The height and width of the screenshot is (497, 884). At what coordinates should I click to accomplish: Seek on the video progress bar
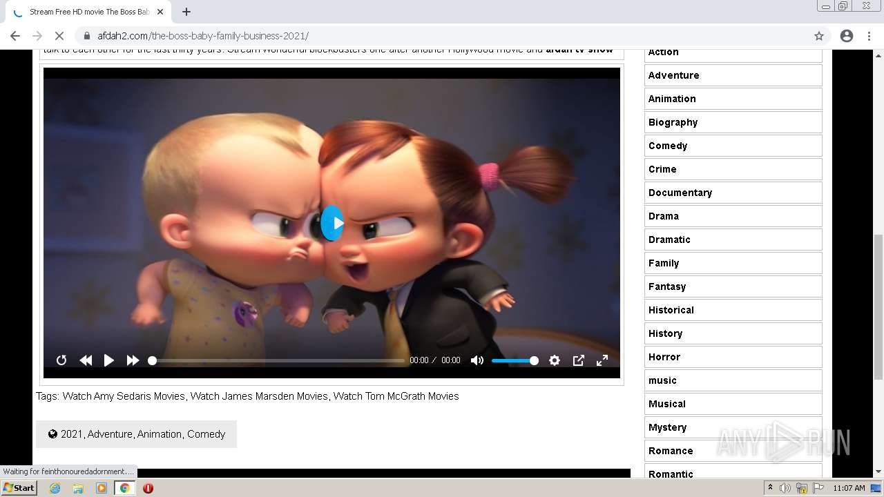click(276, 360)
